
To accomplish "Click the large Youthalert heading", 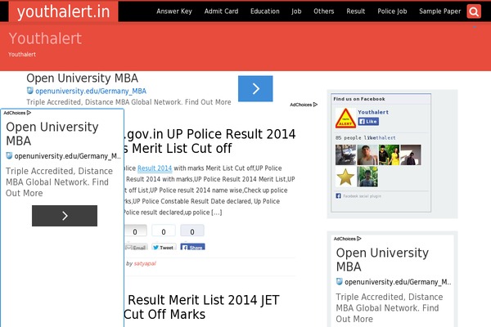I will [x=45, y=38].
